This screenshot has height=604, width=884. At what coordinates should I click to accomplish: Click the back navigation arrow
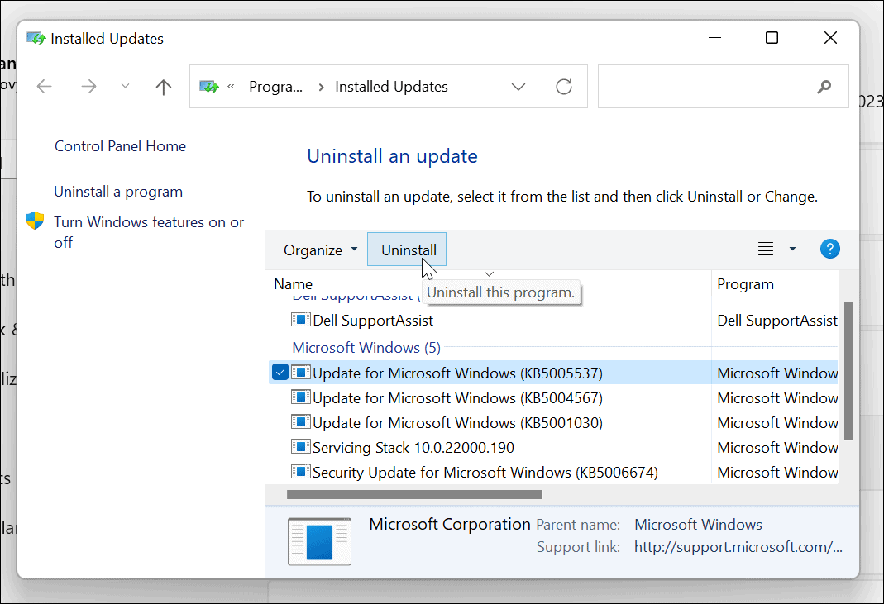tap(44, 86)
